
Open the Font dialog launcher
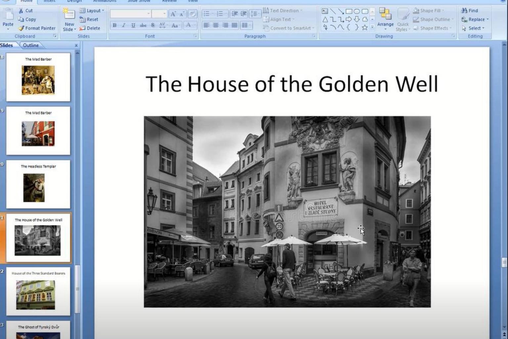(x=195, y=36)
